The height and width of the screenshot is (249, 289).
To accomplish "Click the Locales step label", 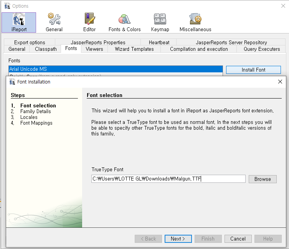I will click(29, 117).
